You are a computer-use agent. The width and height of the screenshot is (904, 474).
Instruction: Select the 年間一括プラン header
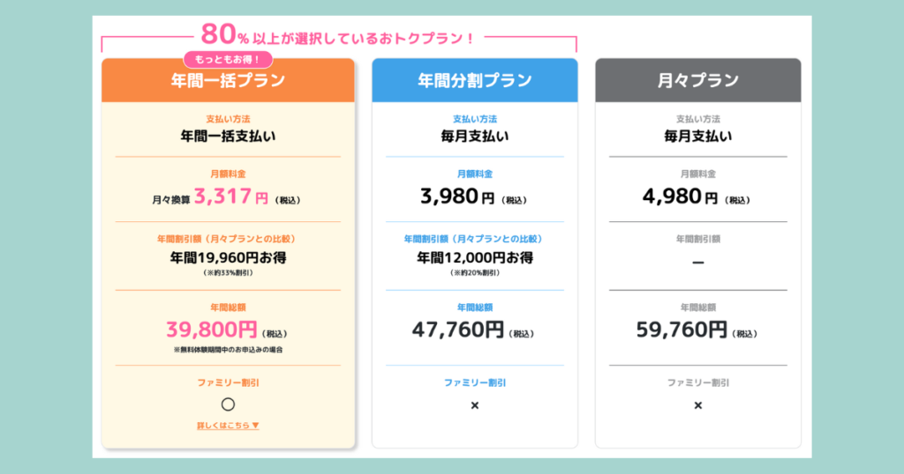click(228, 81)
